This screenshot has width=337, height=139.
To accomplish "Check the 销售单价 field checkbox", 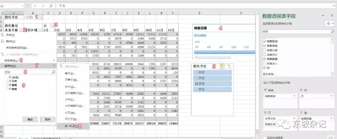I will point(264,54).
